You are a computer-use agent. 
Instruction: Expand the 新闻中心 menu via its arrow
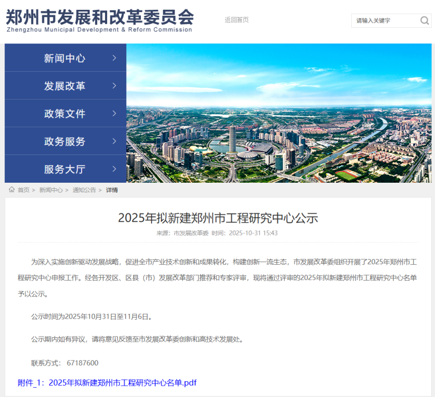pos(113,58)
